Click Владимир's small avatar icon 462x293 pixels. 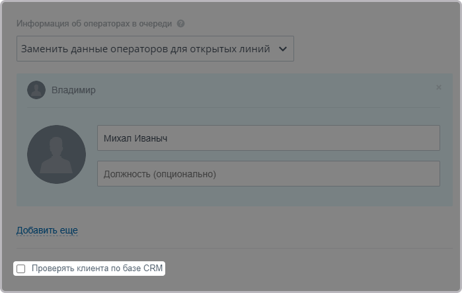(x=36, y=90)
